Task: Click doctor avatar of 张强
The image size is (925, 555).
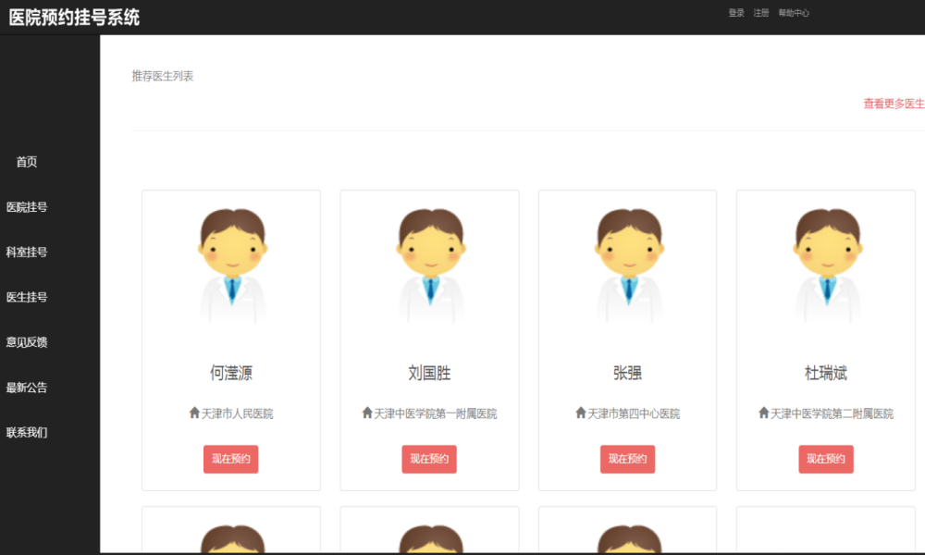Action: click(x=628, y=265)
